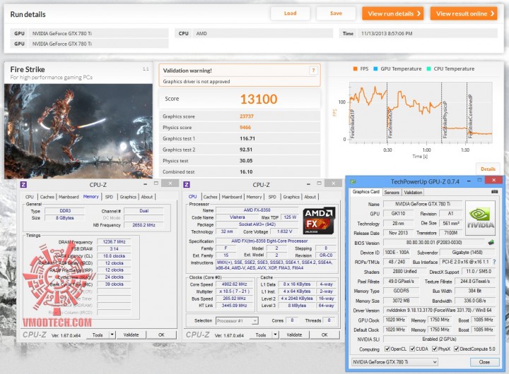Click the run Time 11/13/2013 field

click(x=427, y=33)
